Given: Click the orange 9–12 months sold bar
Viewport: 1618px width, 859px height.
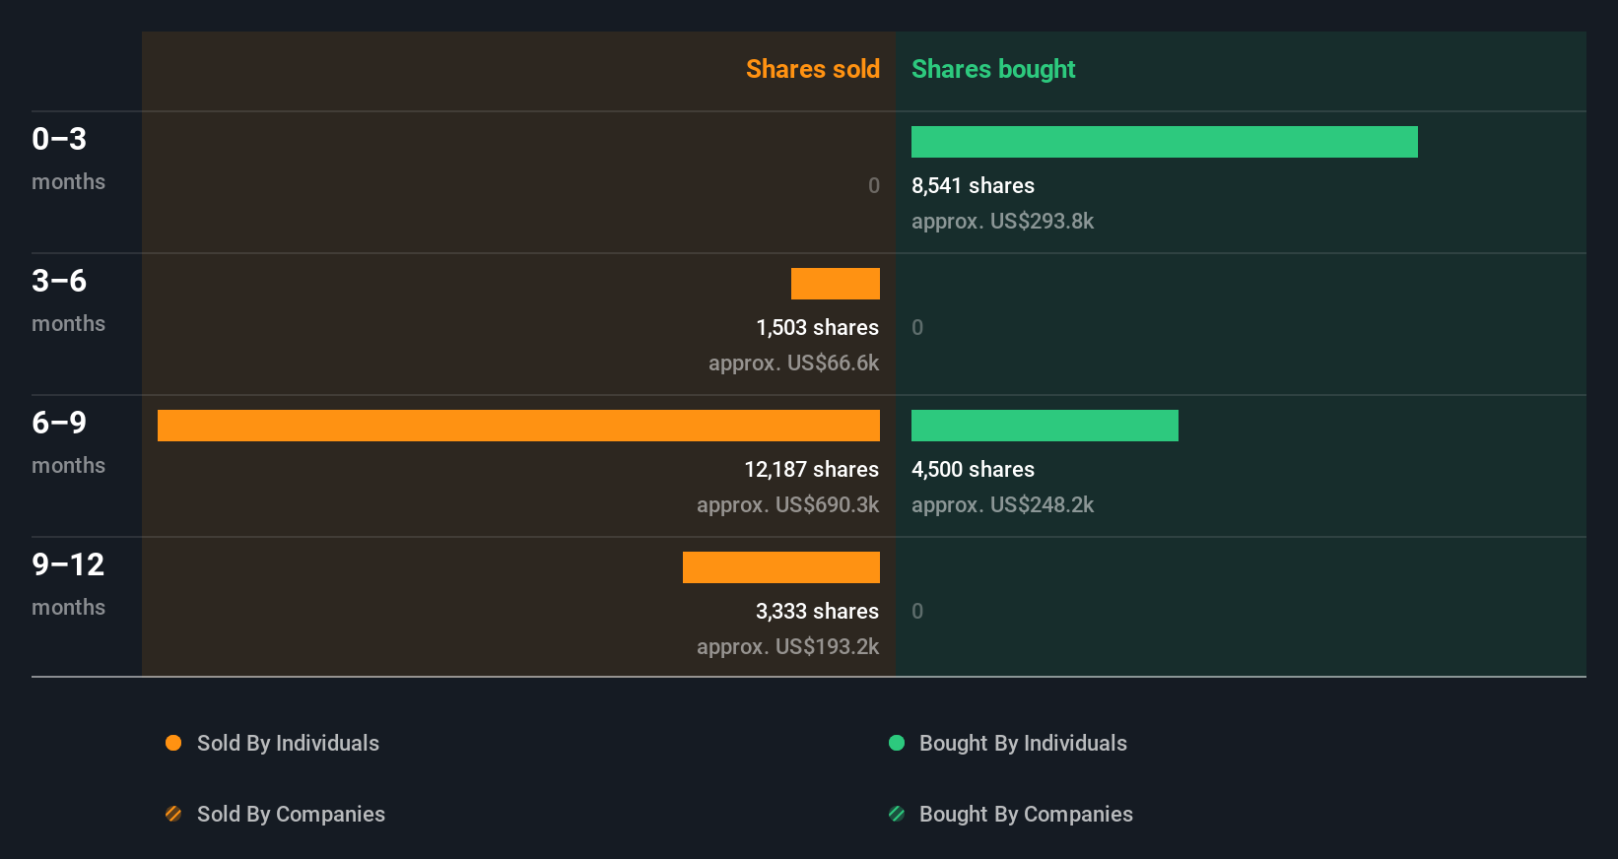Looking at the screenshot, I should click(x=781, y=567).
